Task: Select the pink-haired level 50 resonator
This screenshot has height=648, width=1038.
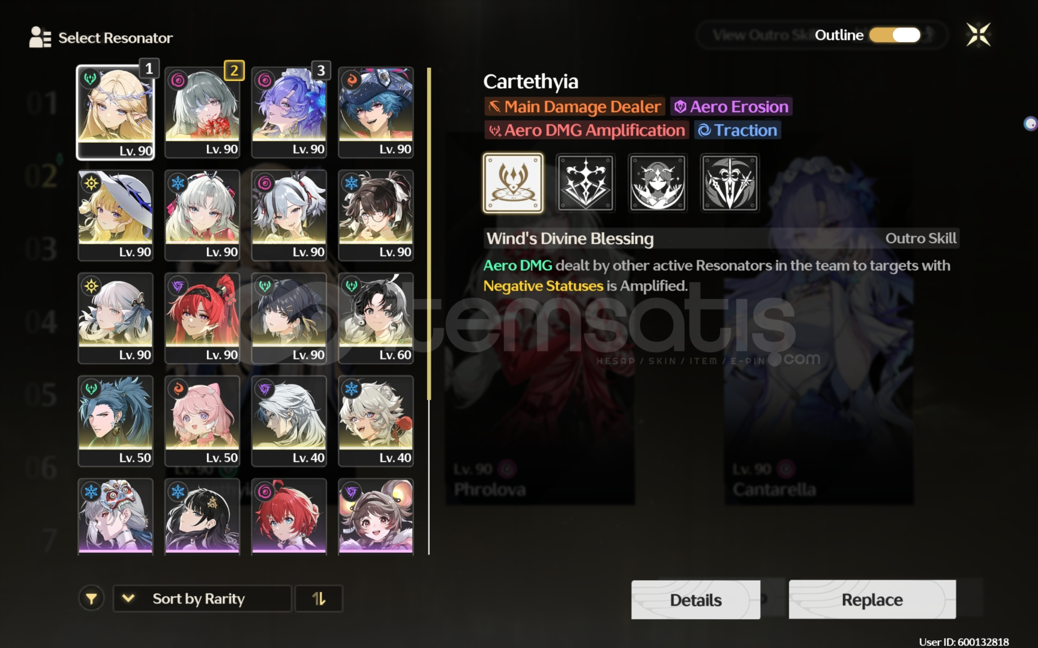Action: pyautogui.click(x=202, y=421)
